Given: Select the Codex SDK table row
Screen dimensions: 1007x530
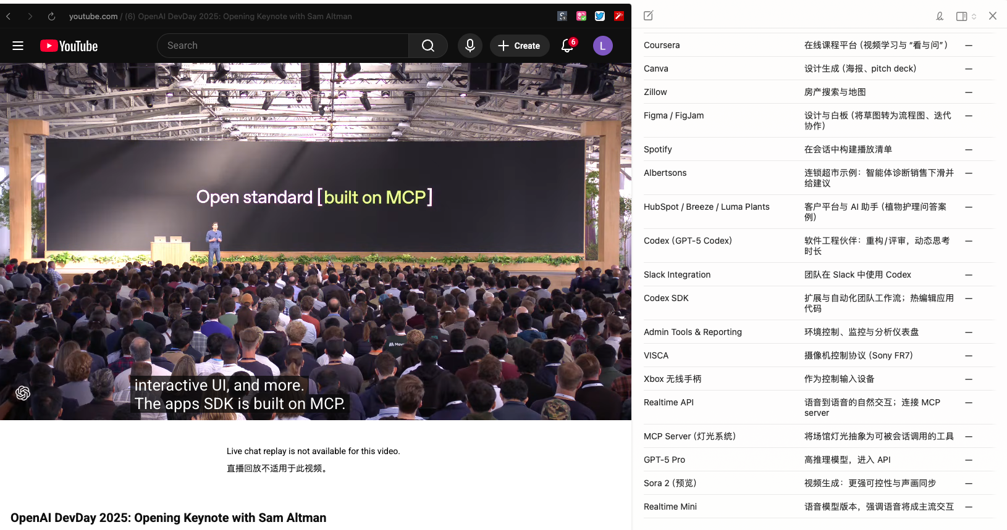Looking at the screenshot, I should click(x=666, y=298).
